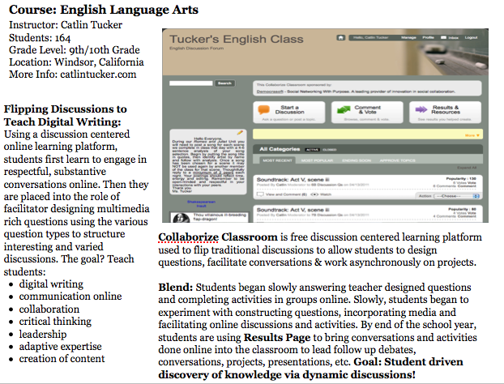The height and width of the screenshot is (384, 504).
Task: Click the forum search text field
Action: [191, 83]
